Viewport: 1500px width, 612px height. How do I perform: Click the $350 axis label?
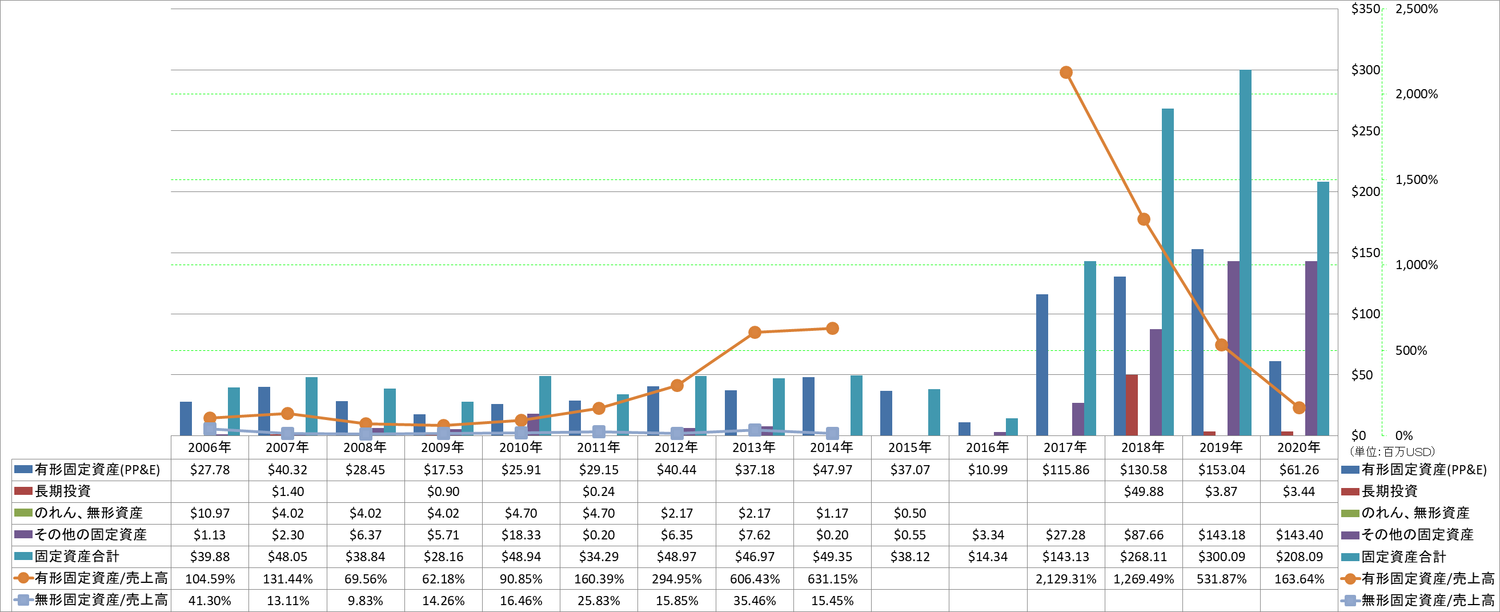1366,9
